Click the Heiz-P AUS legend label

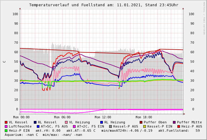point(192,126)
